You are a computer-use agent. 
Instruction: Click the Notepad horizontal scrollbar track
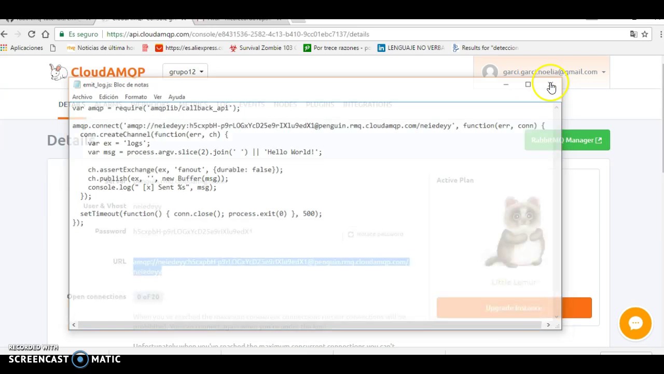[x=311, y=325]
